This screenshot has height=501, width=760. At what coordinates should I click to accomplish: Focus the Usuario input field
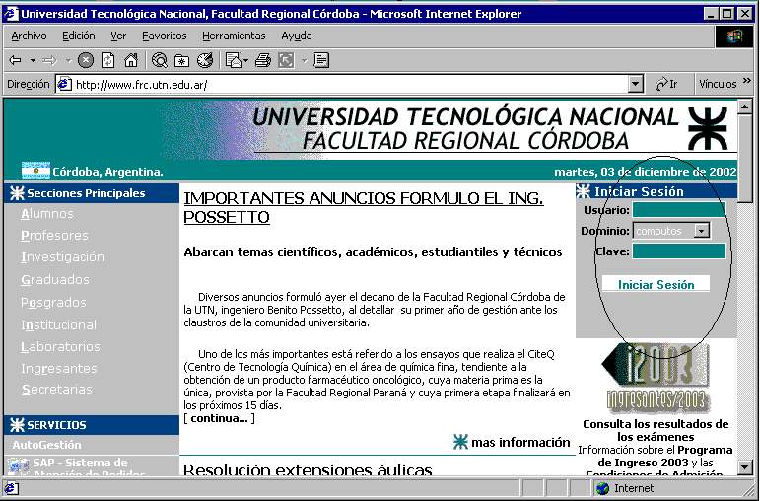[679, 210]
